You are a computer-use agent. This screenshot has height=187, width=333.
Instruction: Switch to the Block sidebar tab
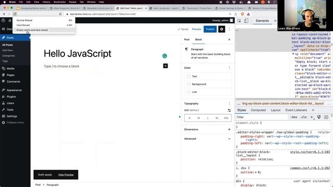click(198, 39)
